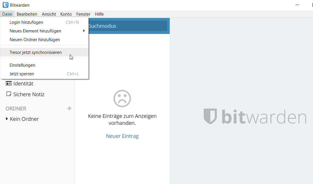
Task: Filter by Sichere Notiz entries
Action: (x=29, y=94)
